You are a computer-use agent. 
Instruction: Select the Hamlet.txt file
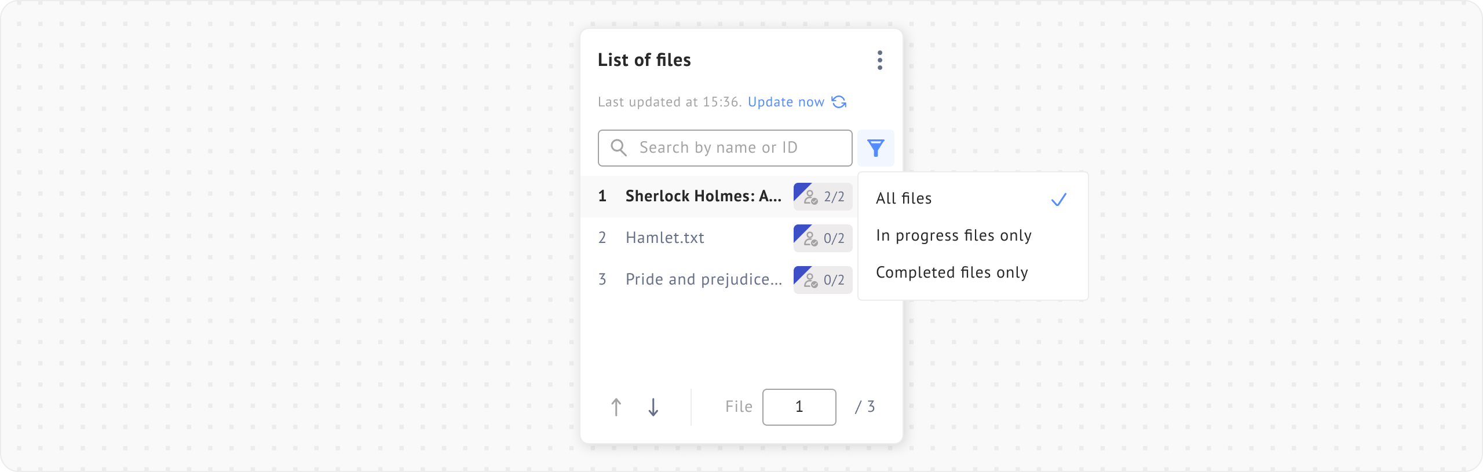click(x=664, y=238)
